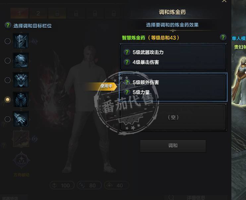Viewport: 246px width, 200px height.
Task: Click the gloves equipment slot icon
Action: [21, 119]
